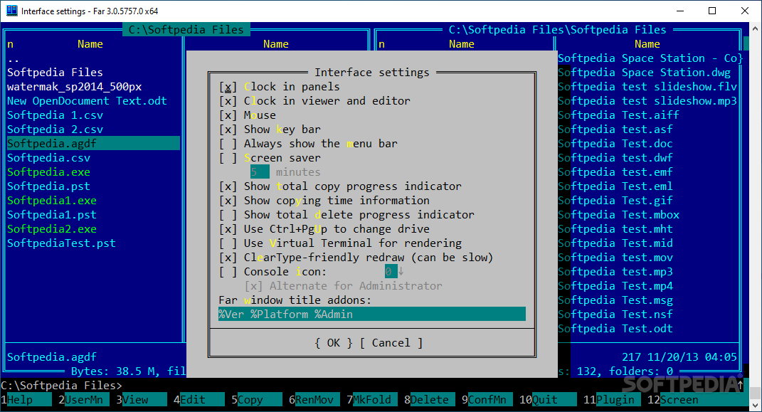Screen dimensions: 762x412
Task: Select highlighted Softpedia.agdf file
Action: click(x=93, y=144)
